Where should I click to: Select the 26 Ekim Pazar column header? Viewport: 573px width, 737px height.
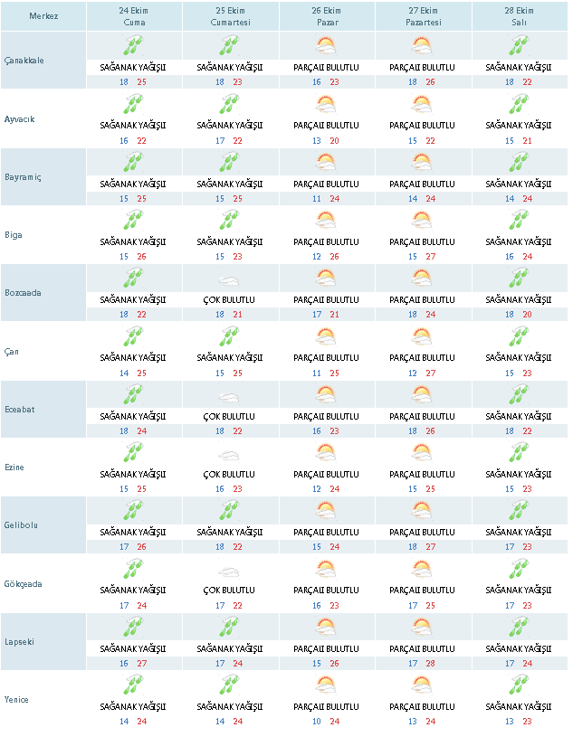click(326, 16)
